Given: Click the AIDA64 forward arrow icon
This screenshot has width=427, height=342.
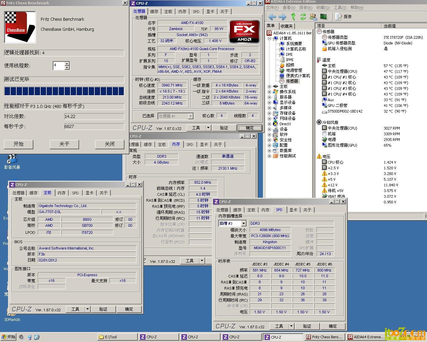Looking at the screenshot, I should pos(282,16).
